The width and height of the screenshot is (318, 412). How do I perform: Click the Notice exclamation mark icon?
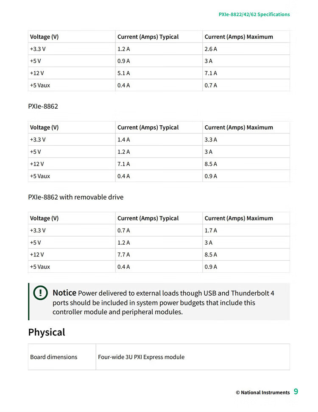(41, 293)
